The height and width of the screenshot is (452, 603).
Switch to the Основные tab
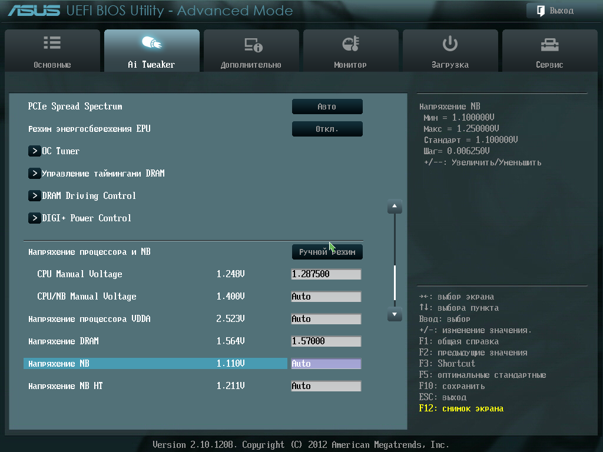point(52,51)
